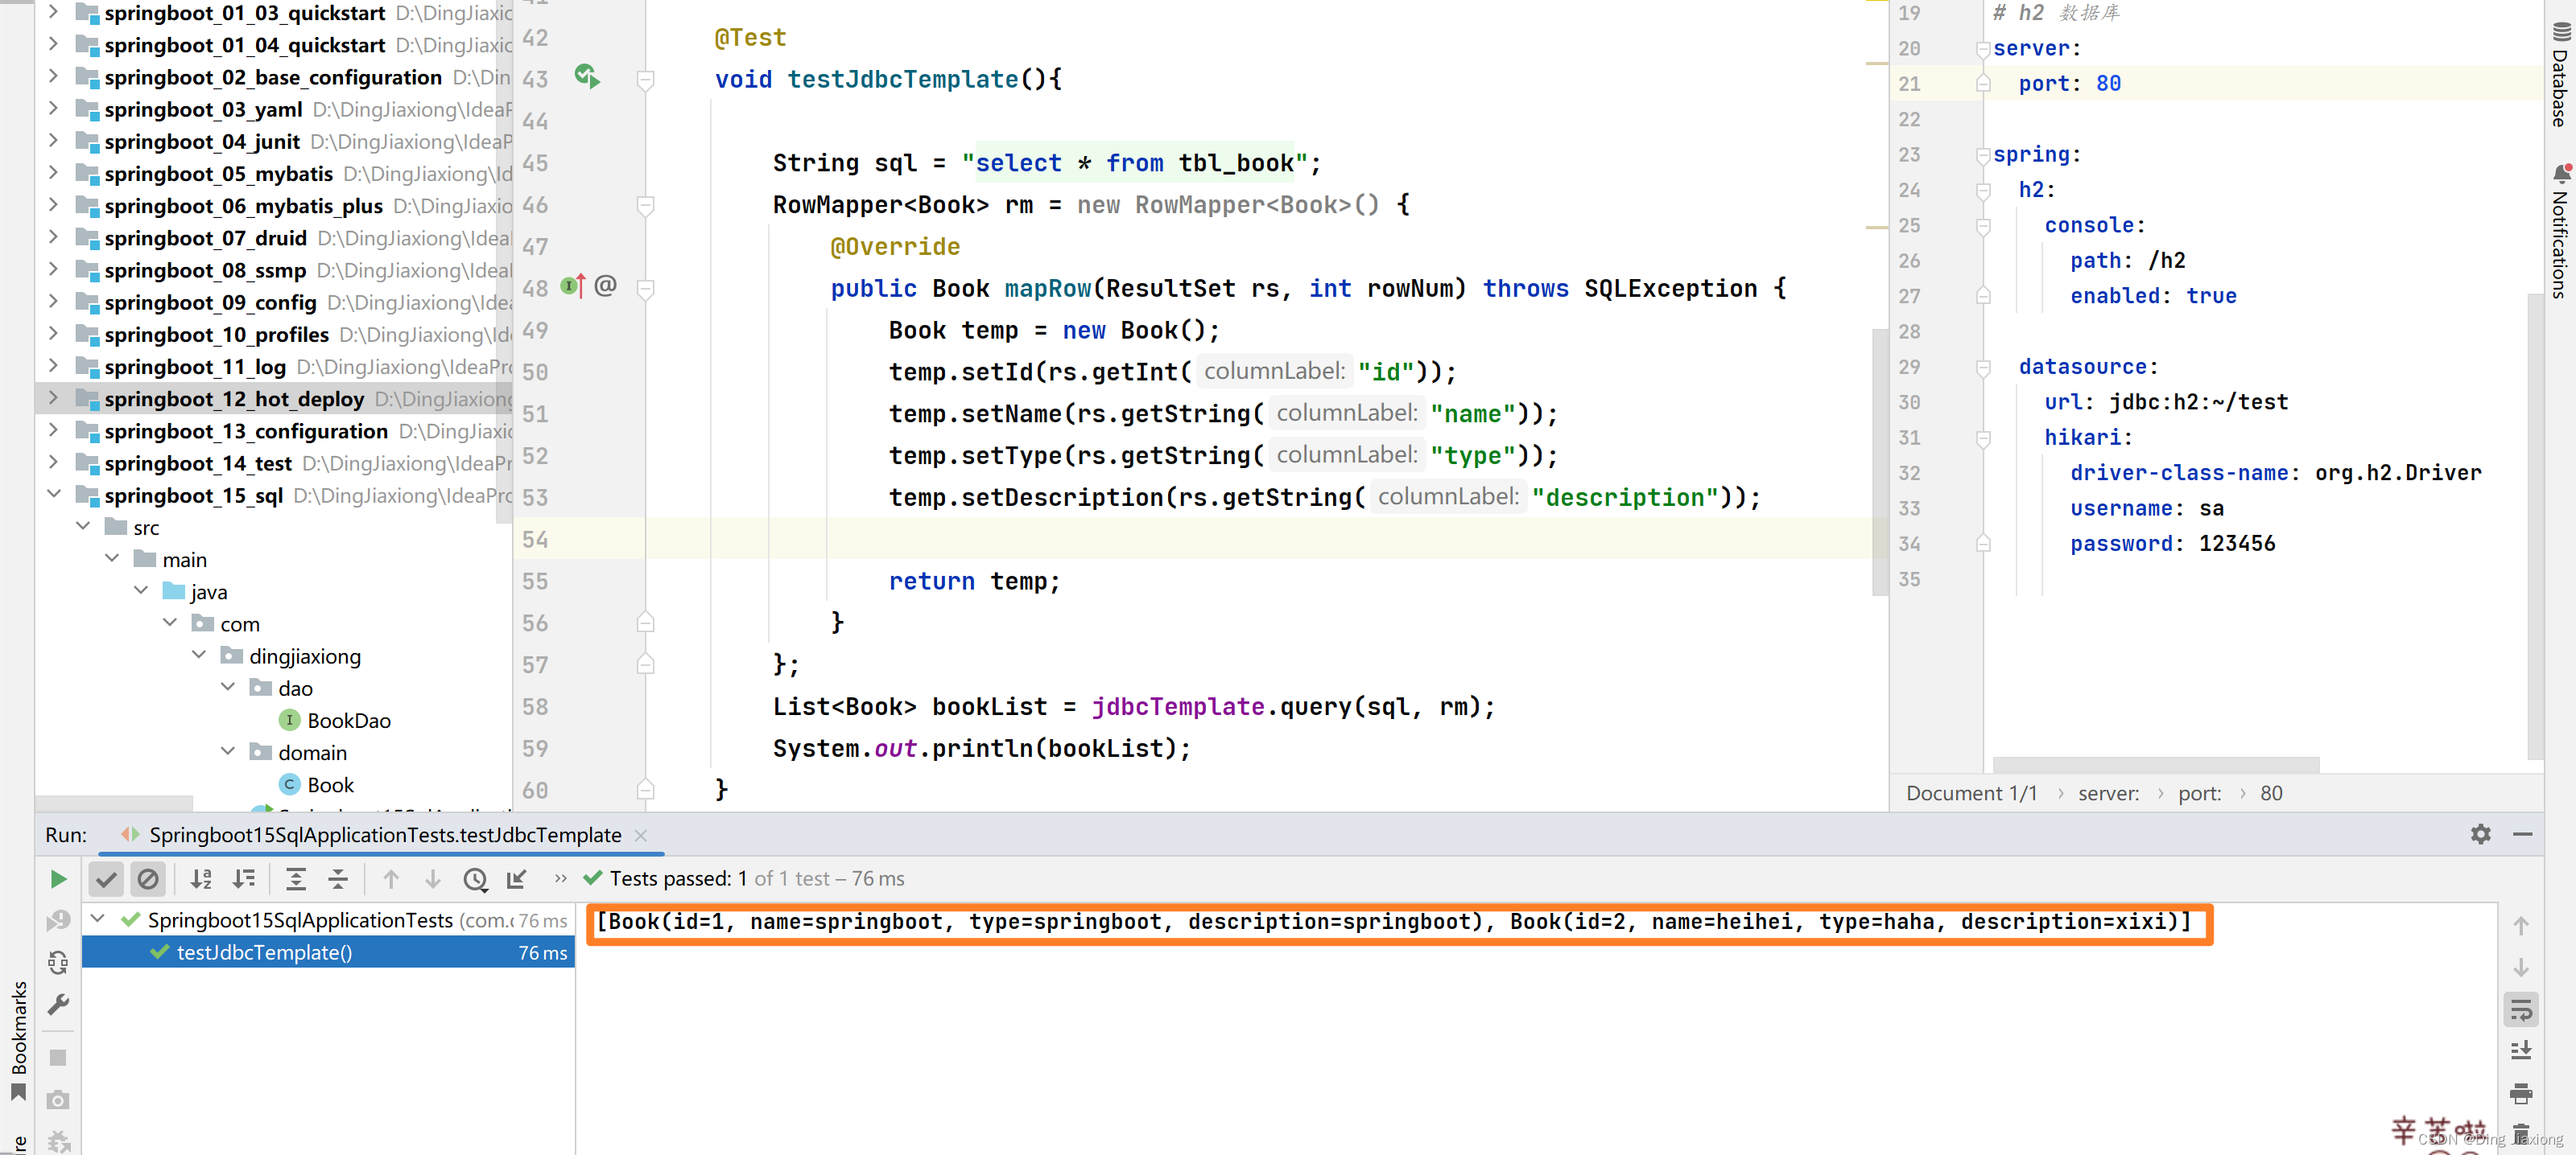Click '80' breadcrumb in YAML editor
2576x1155 pixels.
tap(2271, 793)
